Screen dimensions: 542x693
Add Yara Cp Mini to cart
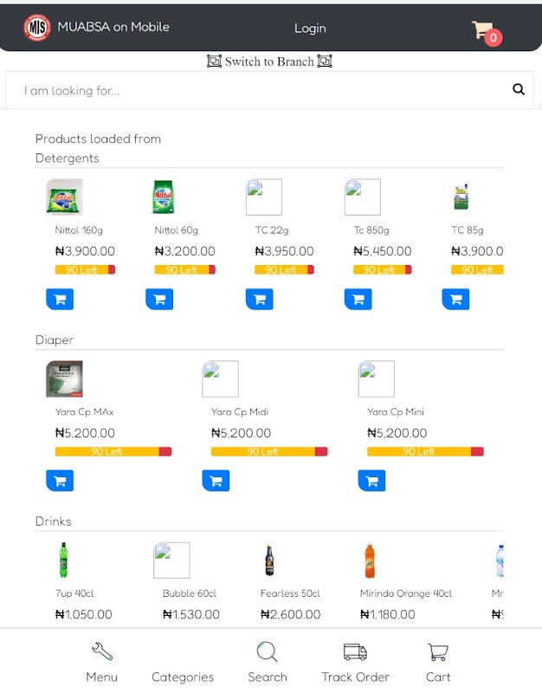click(371, 481)
